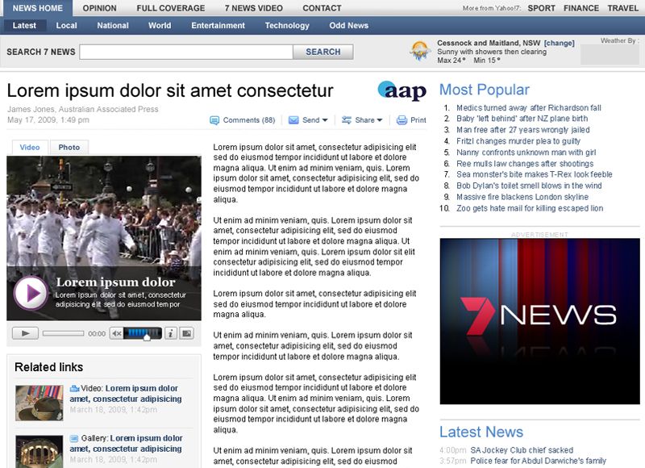This screenshot has width=645, height=468.
Task: Click the Print icon
Action: (x=402, y=119)
